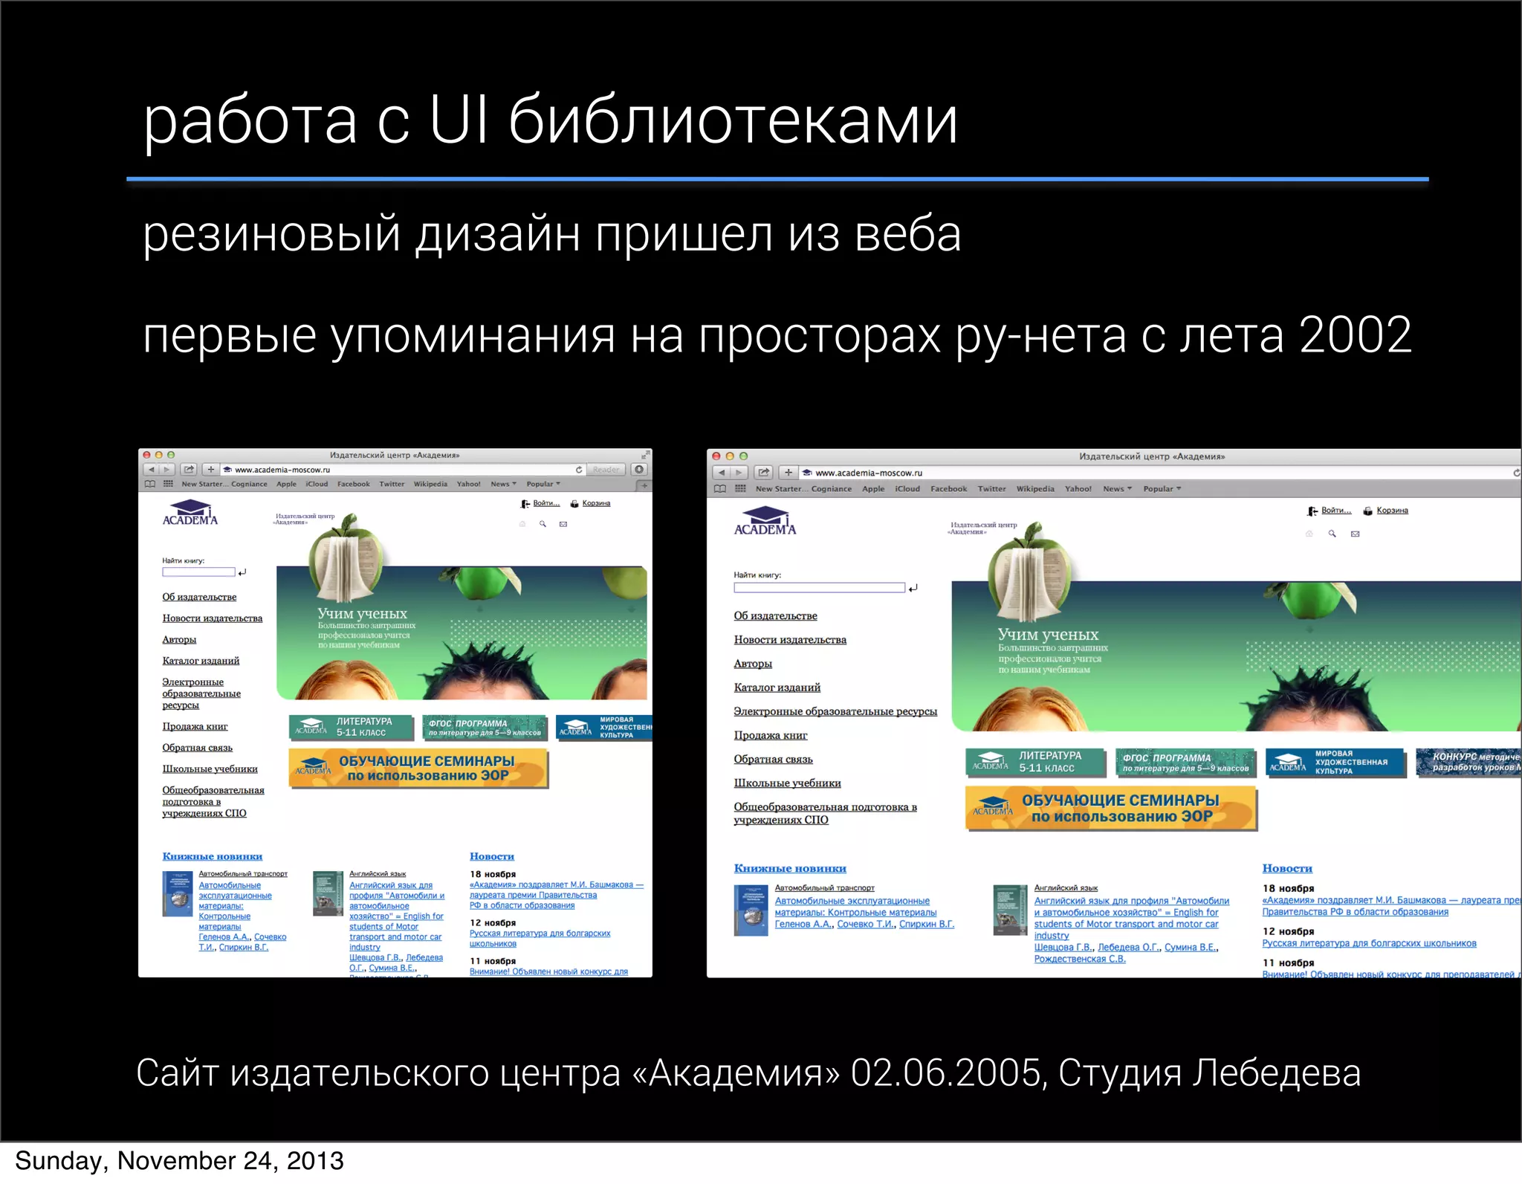Click home icon under Войти in left window
This screenshot has width=1522, height=1184.
(522, 524)
